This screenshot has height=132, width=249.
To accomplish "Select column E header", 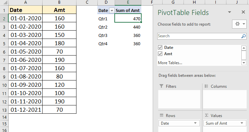I will point(128,2).
